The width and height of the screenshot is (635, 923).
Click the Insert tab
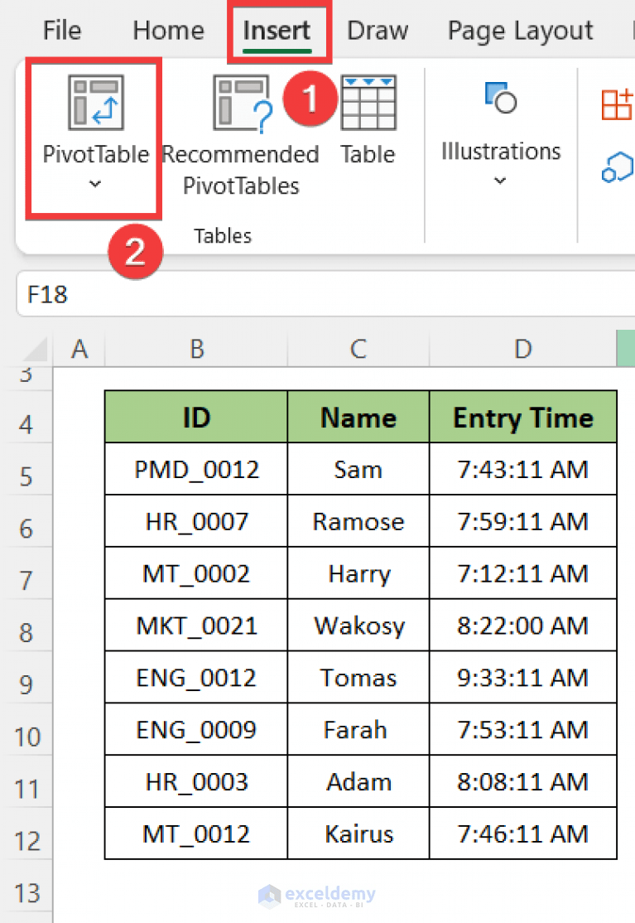coord(278,31)
